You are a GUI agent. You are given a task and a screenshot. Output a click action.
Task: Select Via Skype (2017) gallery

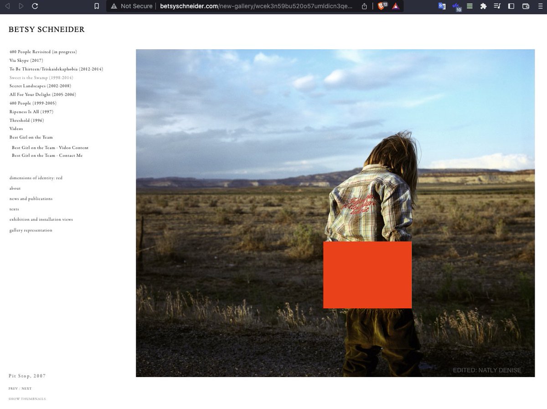[26, 61]
